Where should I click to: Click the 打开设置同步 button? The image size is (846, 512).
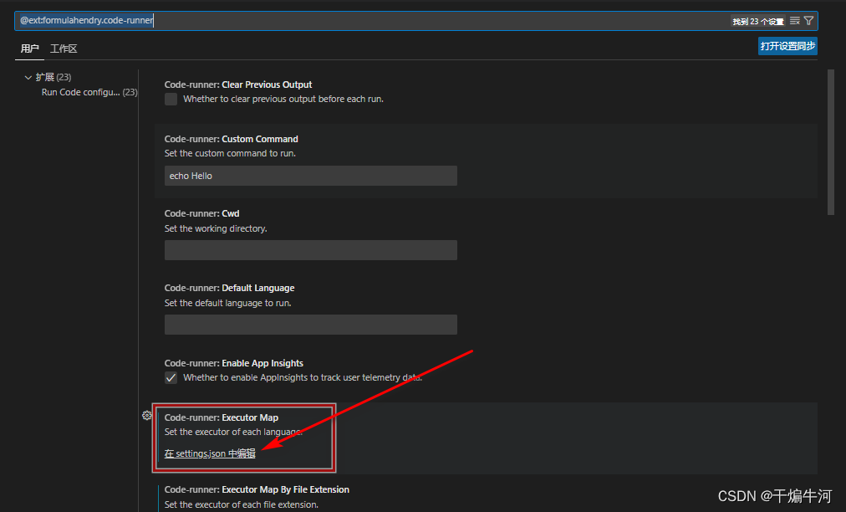pos(787,46)
